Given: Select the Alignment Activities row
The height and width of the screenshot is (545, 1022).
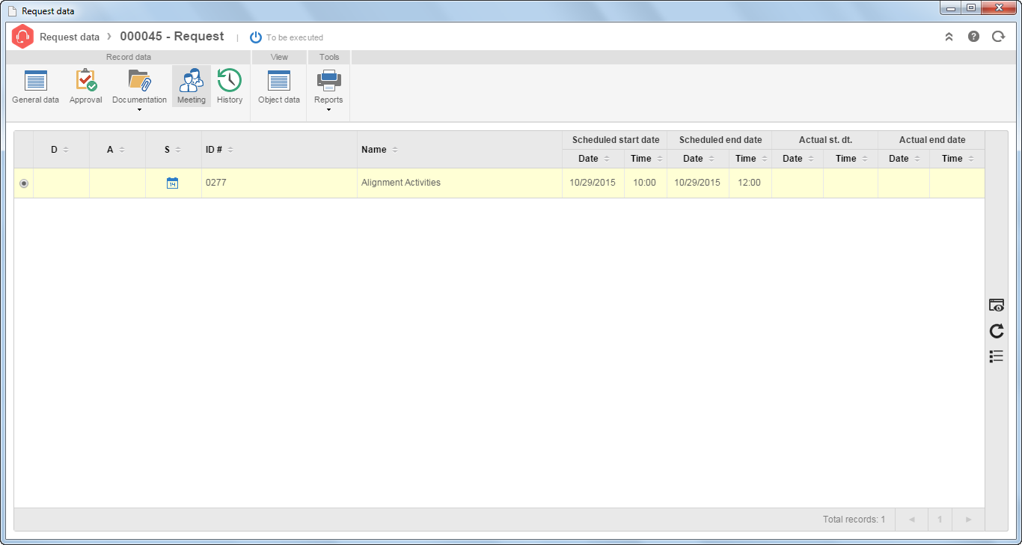Looking at the screenshot, I should 500,183.
